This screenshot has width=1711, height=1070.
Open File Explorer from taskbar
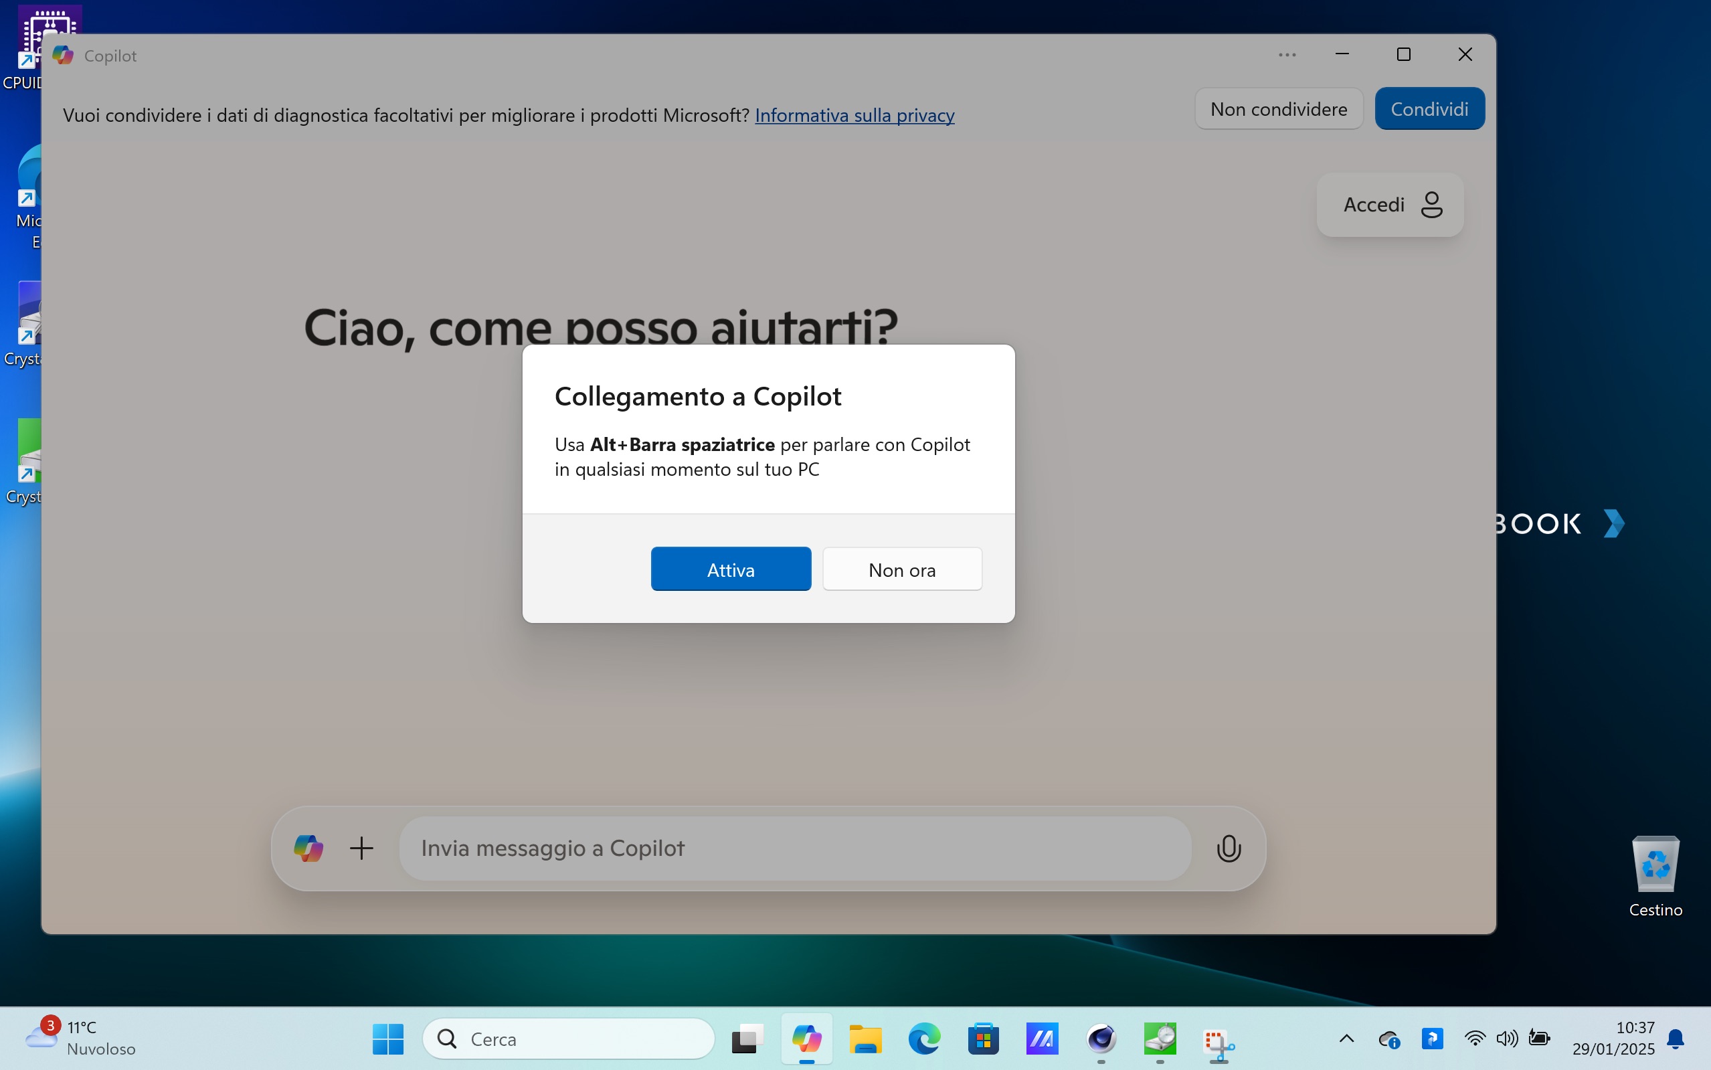(x=865, y=1039)
